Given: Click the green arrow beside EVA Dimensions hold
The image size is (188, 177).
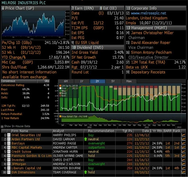Looking at the screenshot, I should (85, 172).
